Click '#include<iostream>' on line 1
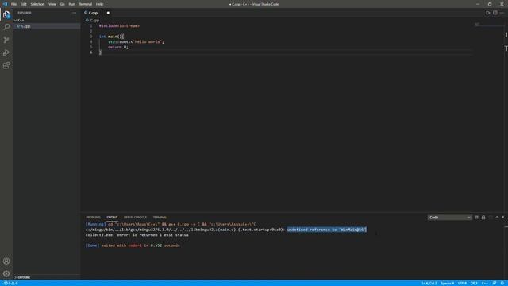 (x=119, y=26)
